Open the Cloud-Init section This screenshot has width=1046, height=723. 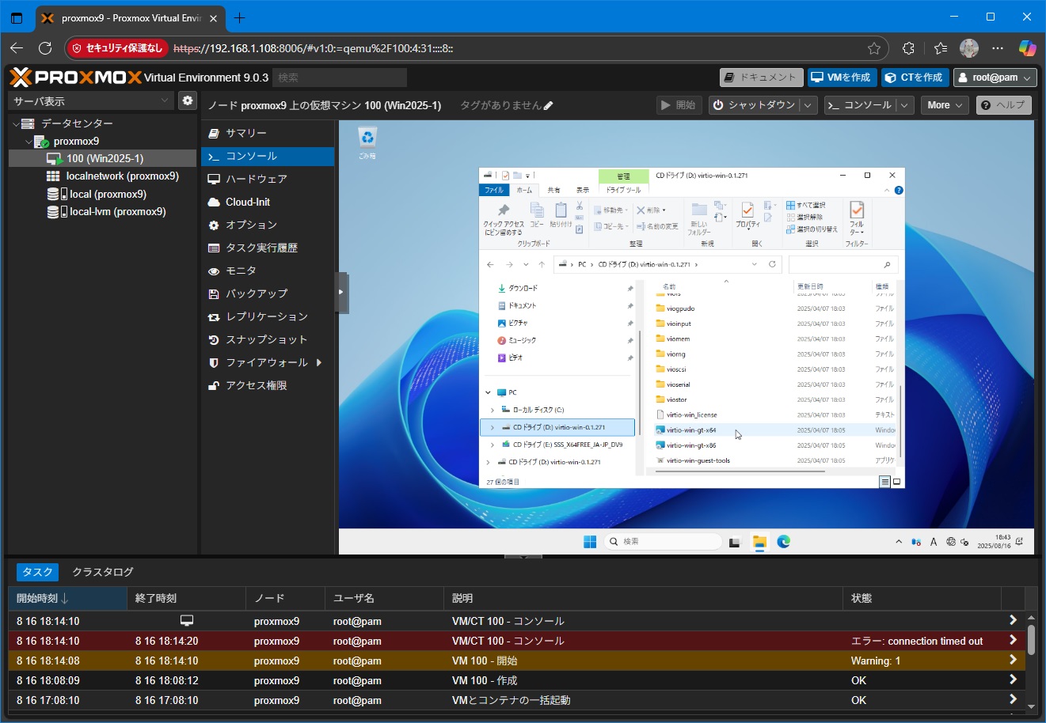(268, 202)
